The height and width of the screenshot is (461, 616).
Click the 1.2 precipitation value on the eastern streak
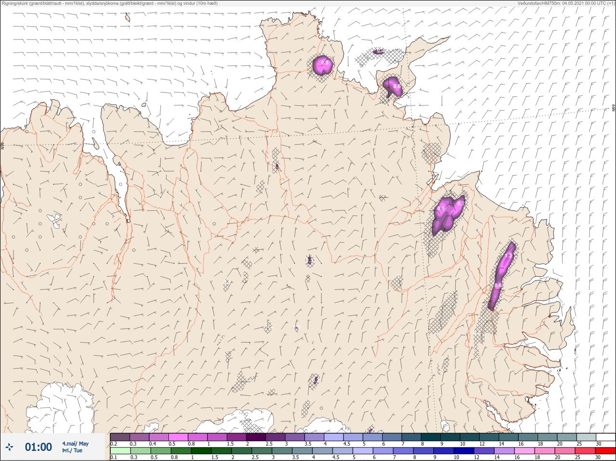(508, 256)
